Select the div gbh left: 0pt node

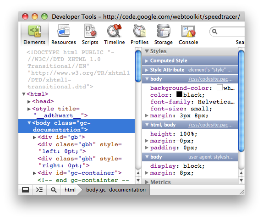tap(80, 148)
